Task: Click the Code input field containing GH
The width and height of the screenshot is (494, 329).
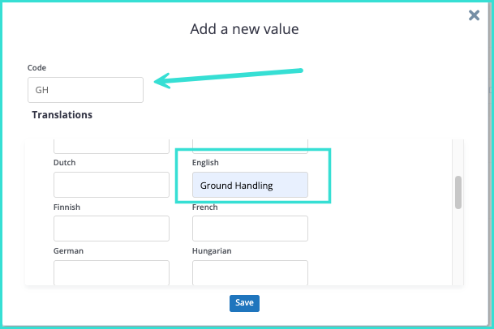Action: [85, 90]
